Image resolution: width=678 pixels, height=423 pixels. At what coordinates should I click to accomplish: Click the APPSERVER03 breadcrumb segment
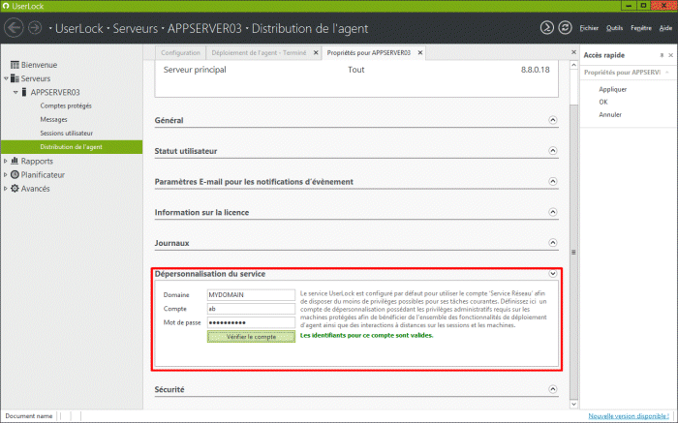[204, 28]
